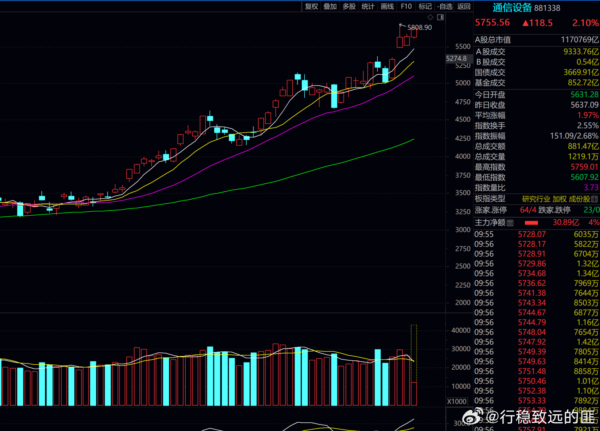Click the current price 5755.56
This screenshot has height=431, width=600.
click(492, 22)
